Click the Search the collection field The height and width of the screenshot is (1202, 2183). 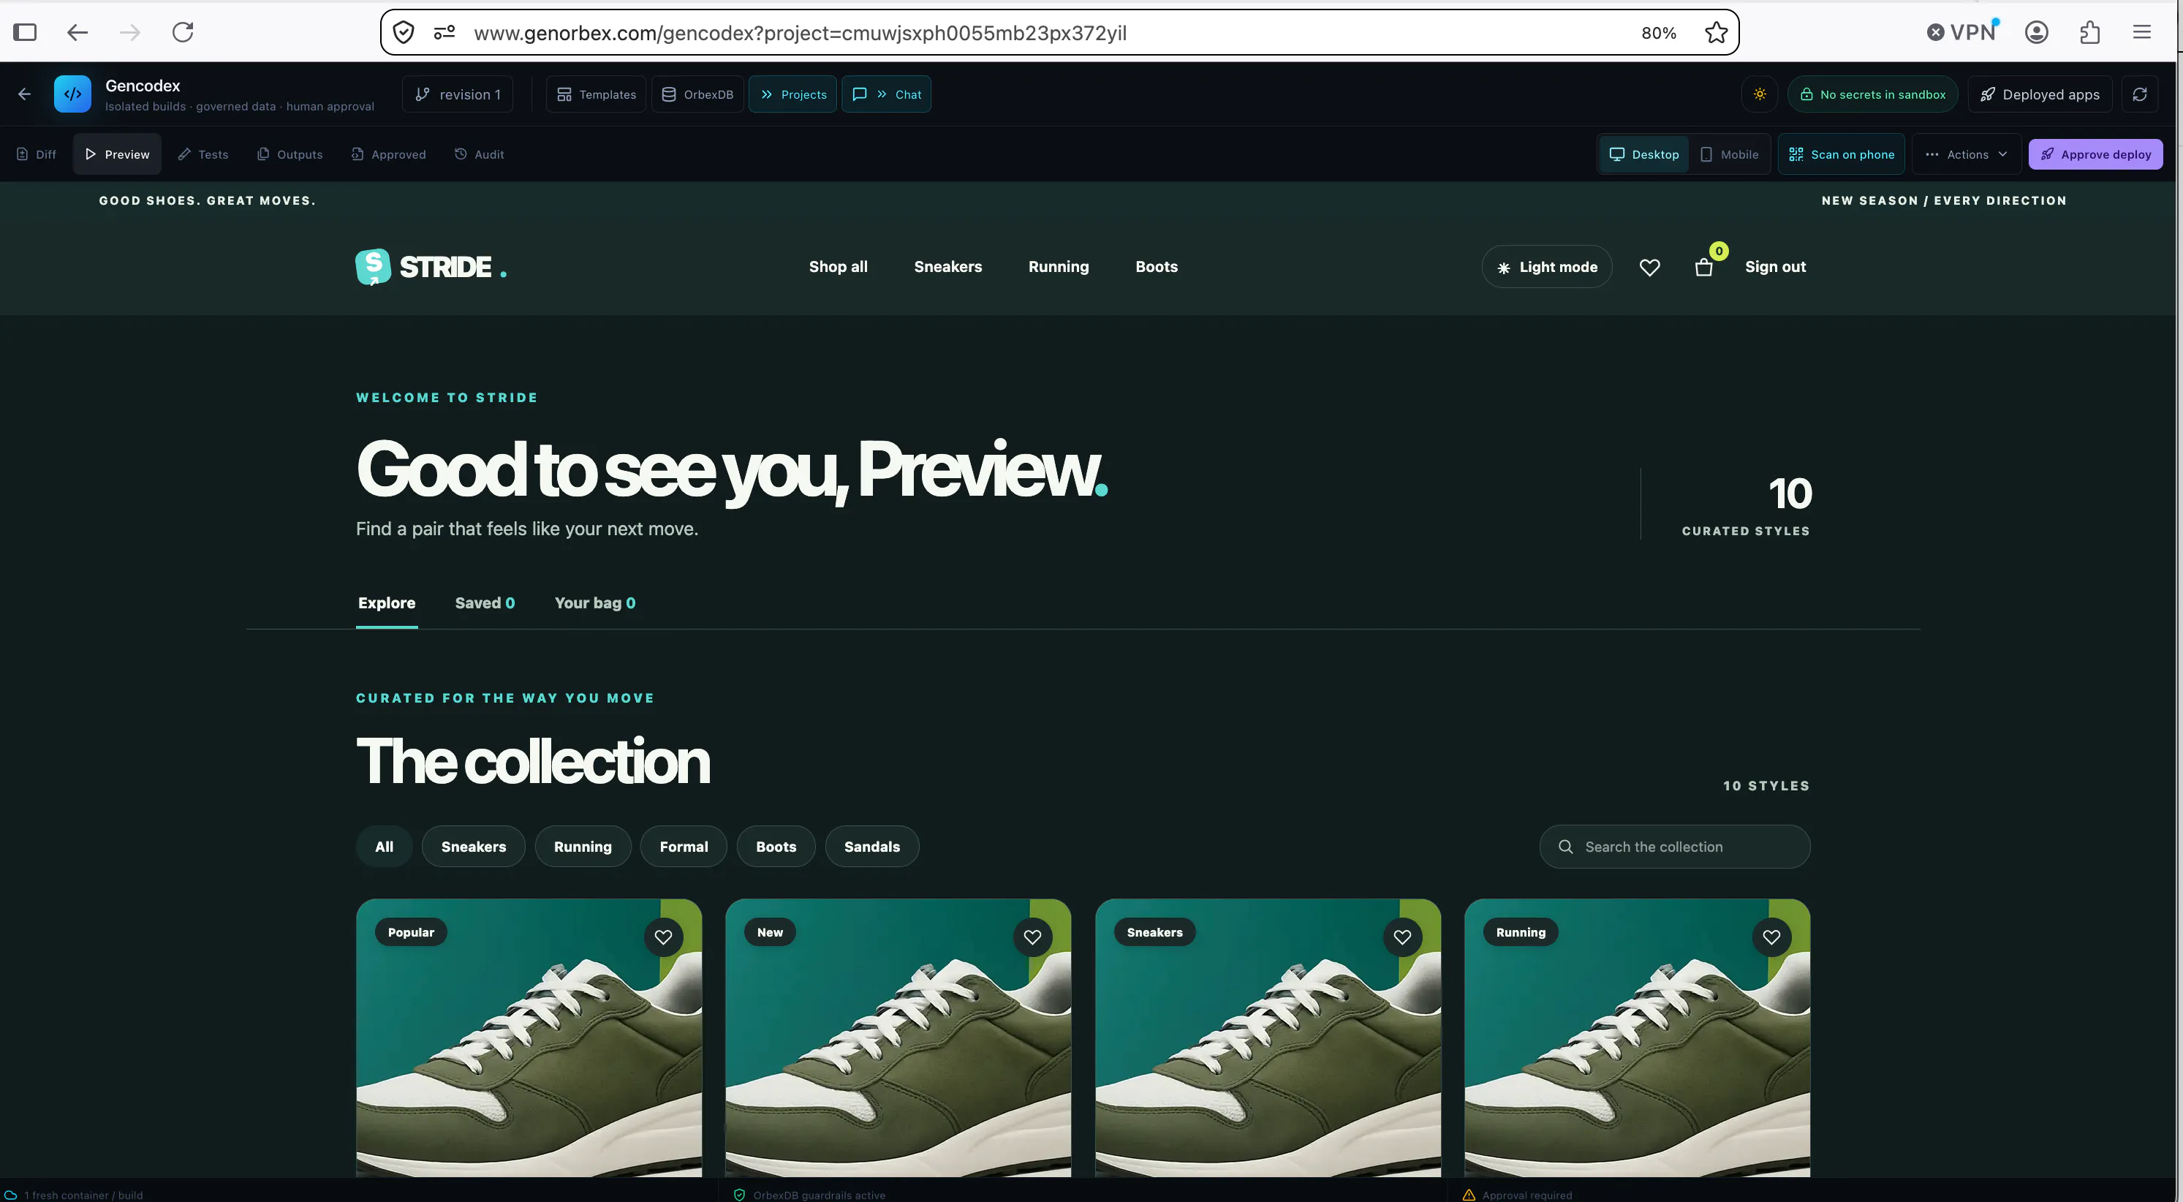click(x=1675, y=847)
